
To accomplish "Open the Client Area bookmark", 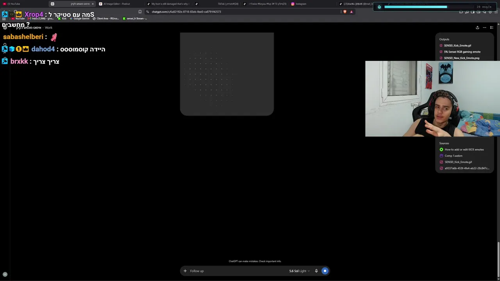I will 106,18.
